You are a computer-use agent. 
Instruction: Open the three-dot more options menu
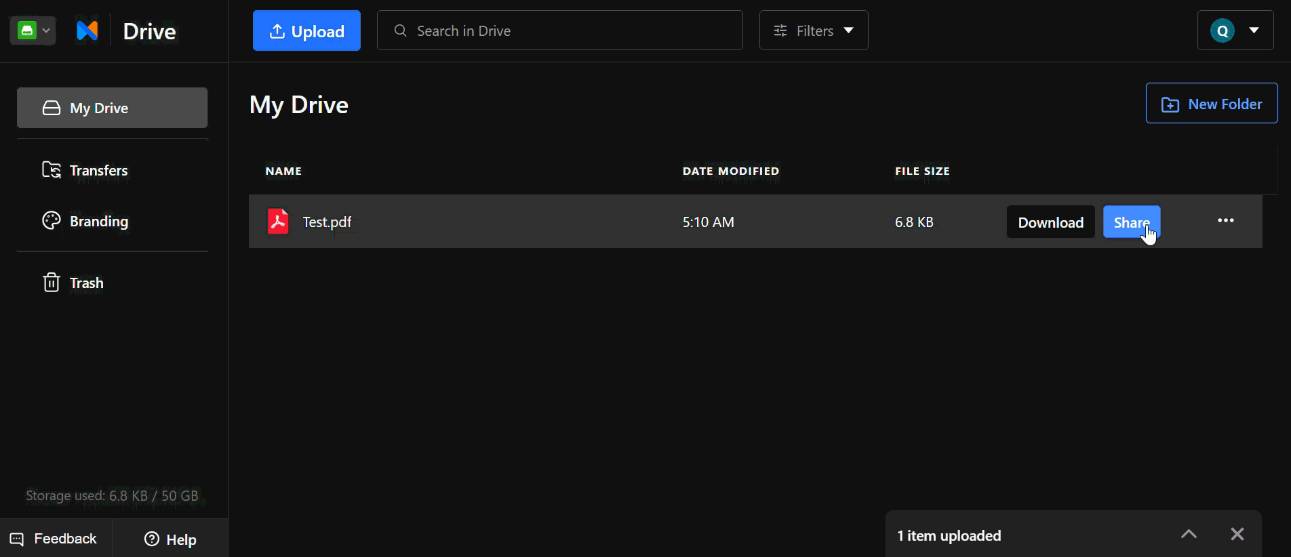[x=1225, y=221]
